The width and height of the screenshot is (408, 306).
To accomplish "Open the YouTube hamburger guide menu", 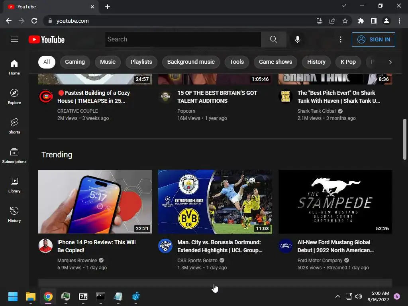I will 14,39.
